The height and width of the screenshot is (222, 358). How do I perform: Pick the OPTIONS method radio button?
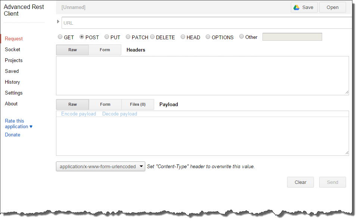tap(208, 37)
